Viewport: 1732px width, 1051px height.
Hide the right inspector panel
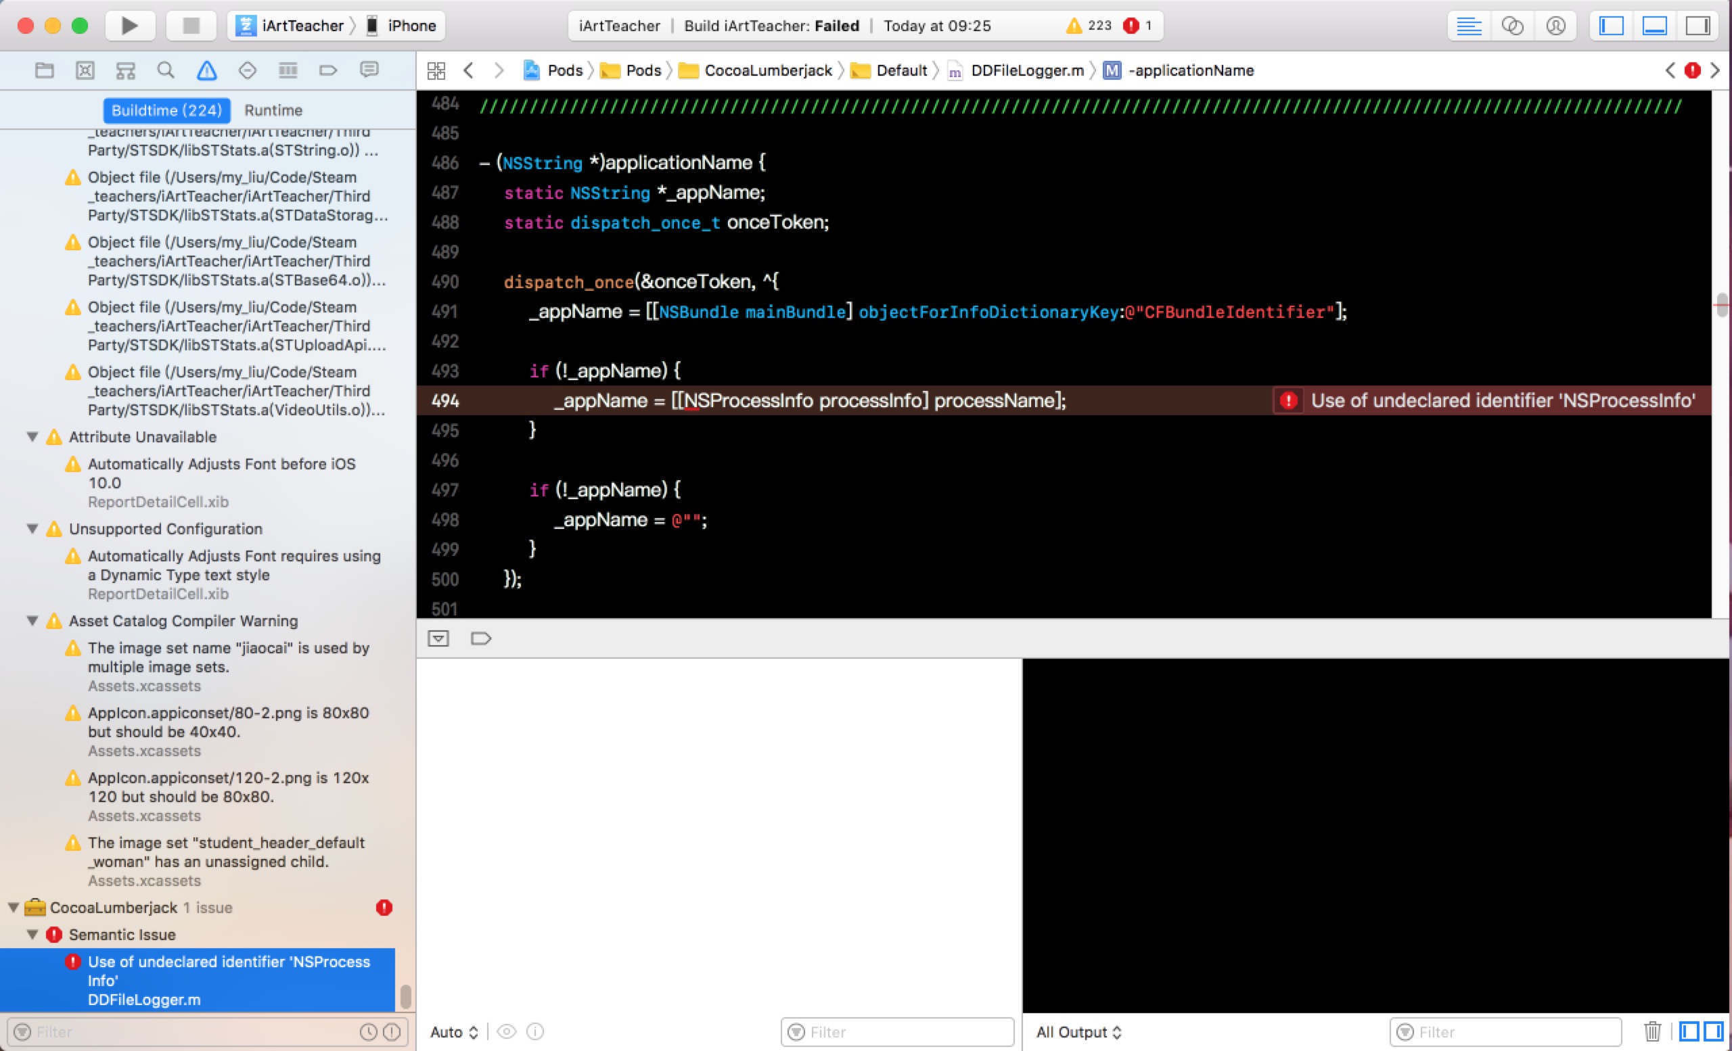[1699, 25]
